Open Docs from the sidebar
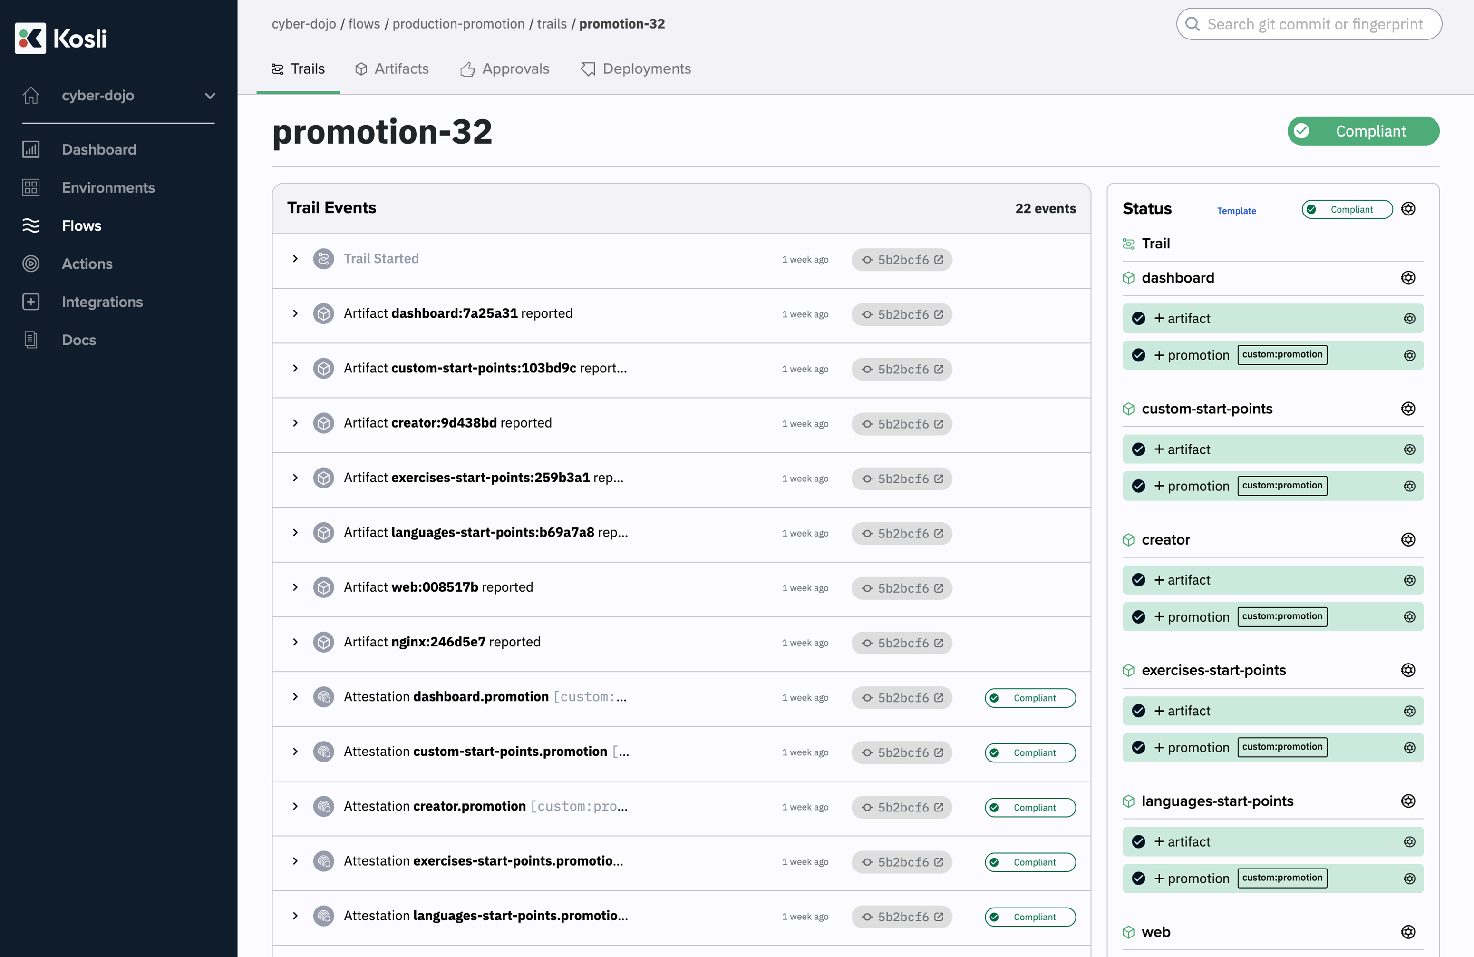Screen dimensions: 1474x957 click(x=78, y=340)
